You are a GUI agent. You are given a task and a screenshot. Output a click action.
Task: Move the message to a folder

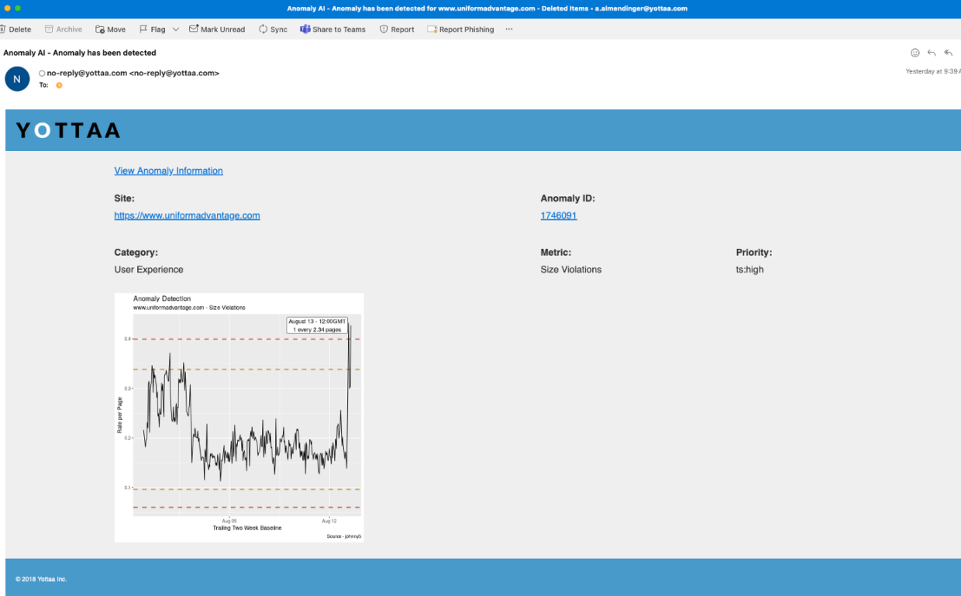tap(110, 29)
